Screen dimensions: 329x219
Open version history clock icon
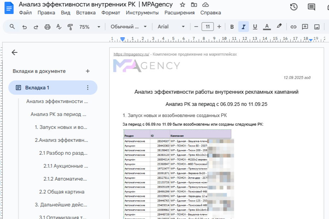tap(294, 7)
